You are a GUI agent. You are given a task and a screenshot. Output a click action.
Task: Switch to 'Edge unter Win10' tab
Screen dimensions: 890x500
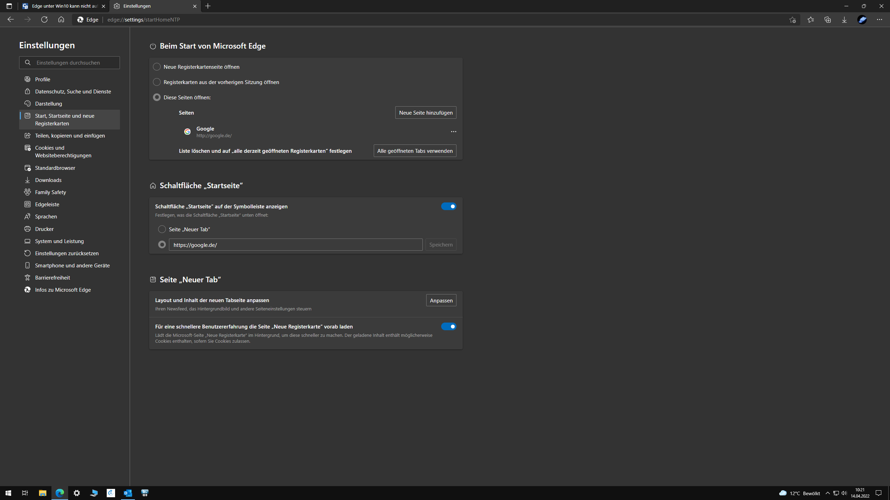pos(63,6)
